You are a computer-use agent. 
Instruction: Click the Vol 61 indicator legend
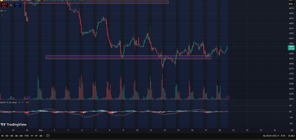pyautogui.click(x=3, y=11)
